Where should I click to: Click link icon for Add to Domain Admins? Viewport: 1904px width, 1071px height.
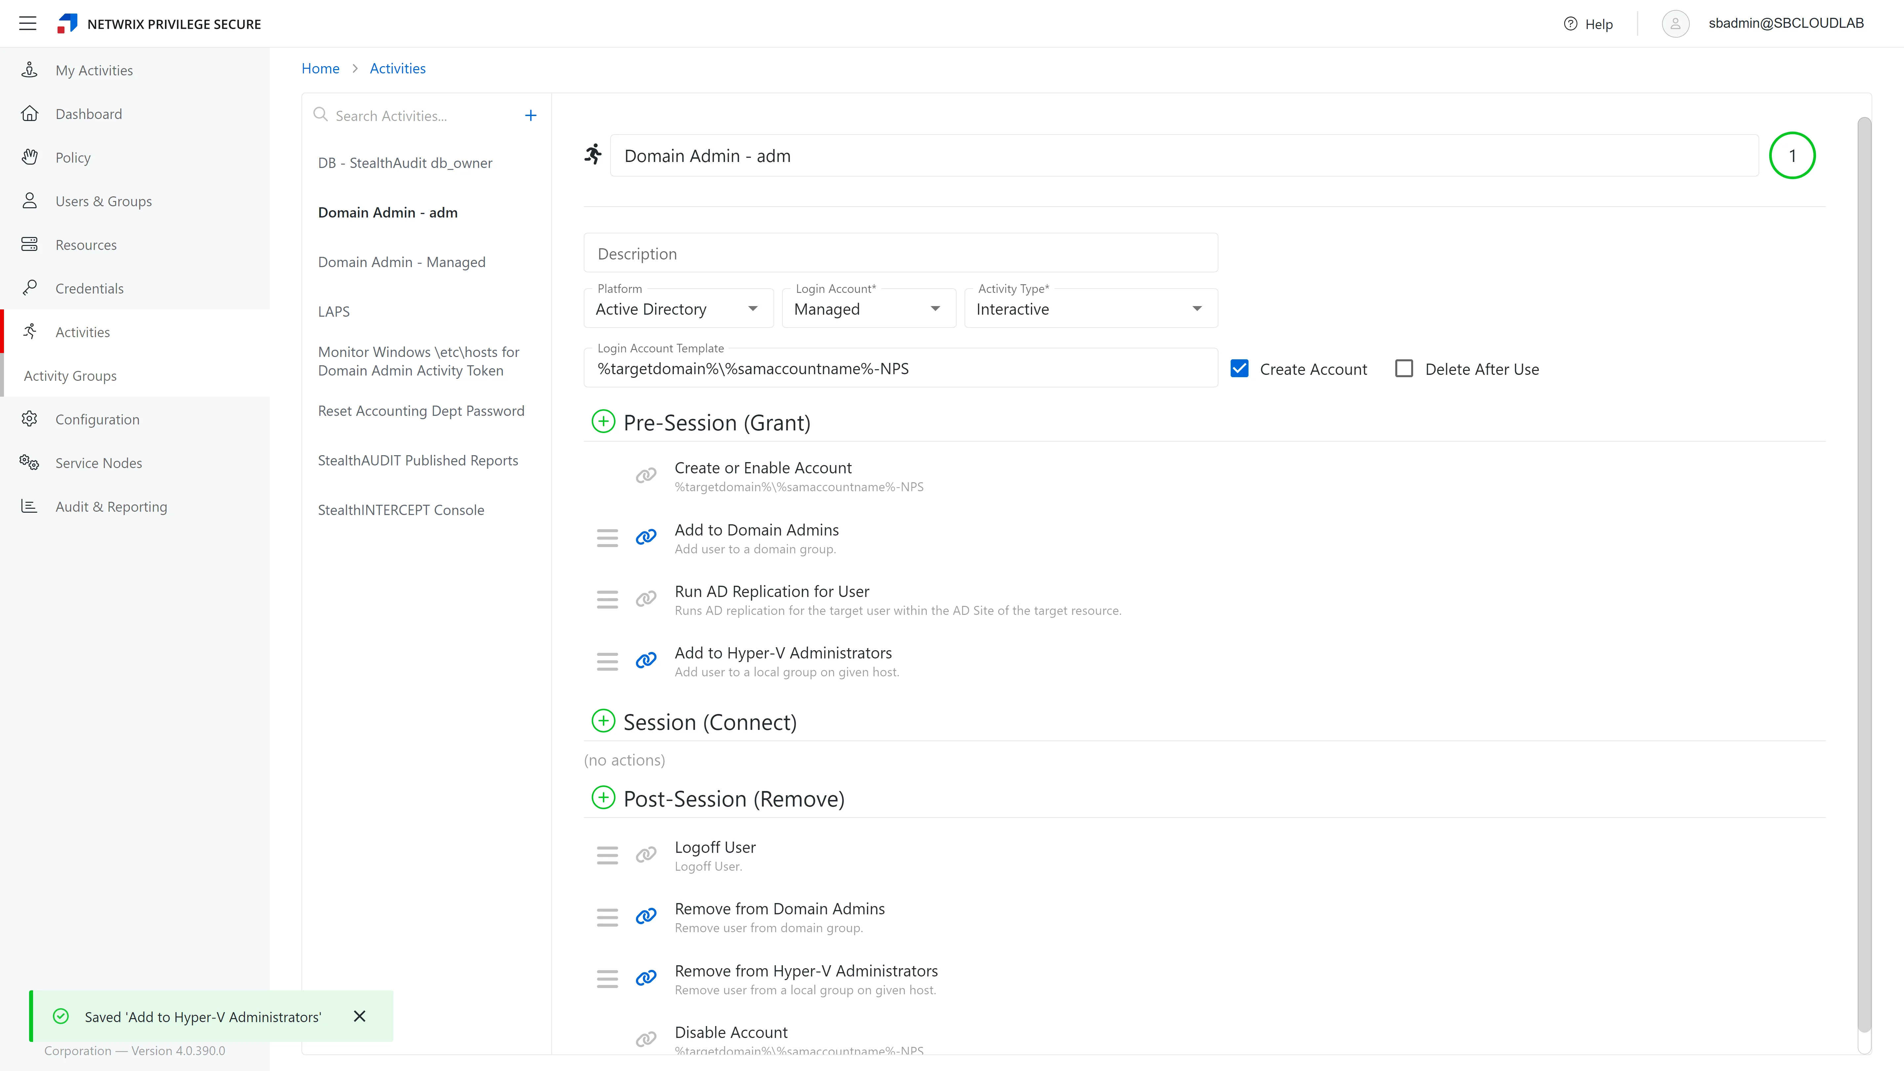coord(646,537)
